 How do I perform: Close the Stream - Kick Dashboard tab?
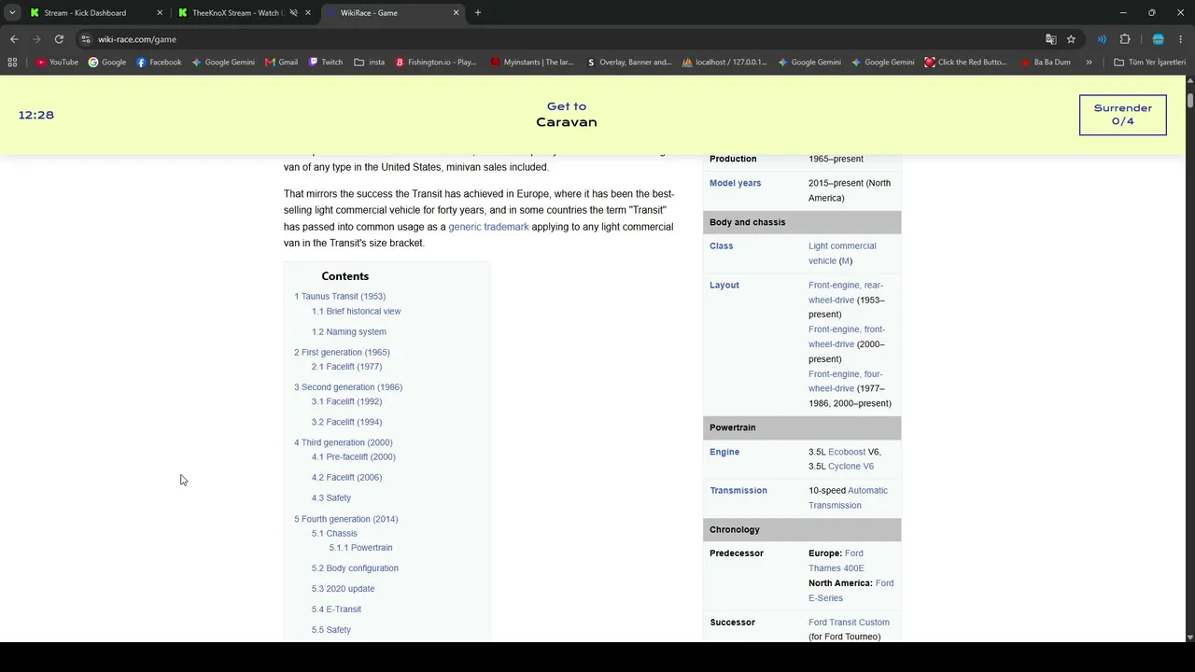tap(160, 13)
